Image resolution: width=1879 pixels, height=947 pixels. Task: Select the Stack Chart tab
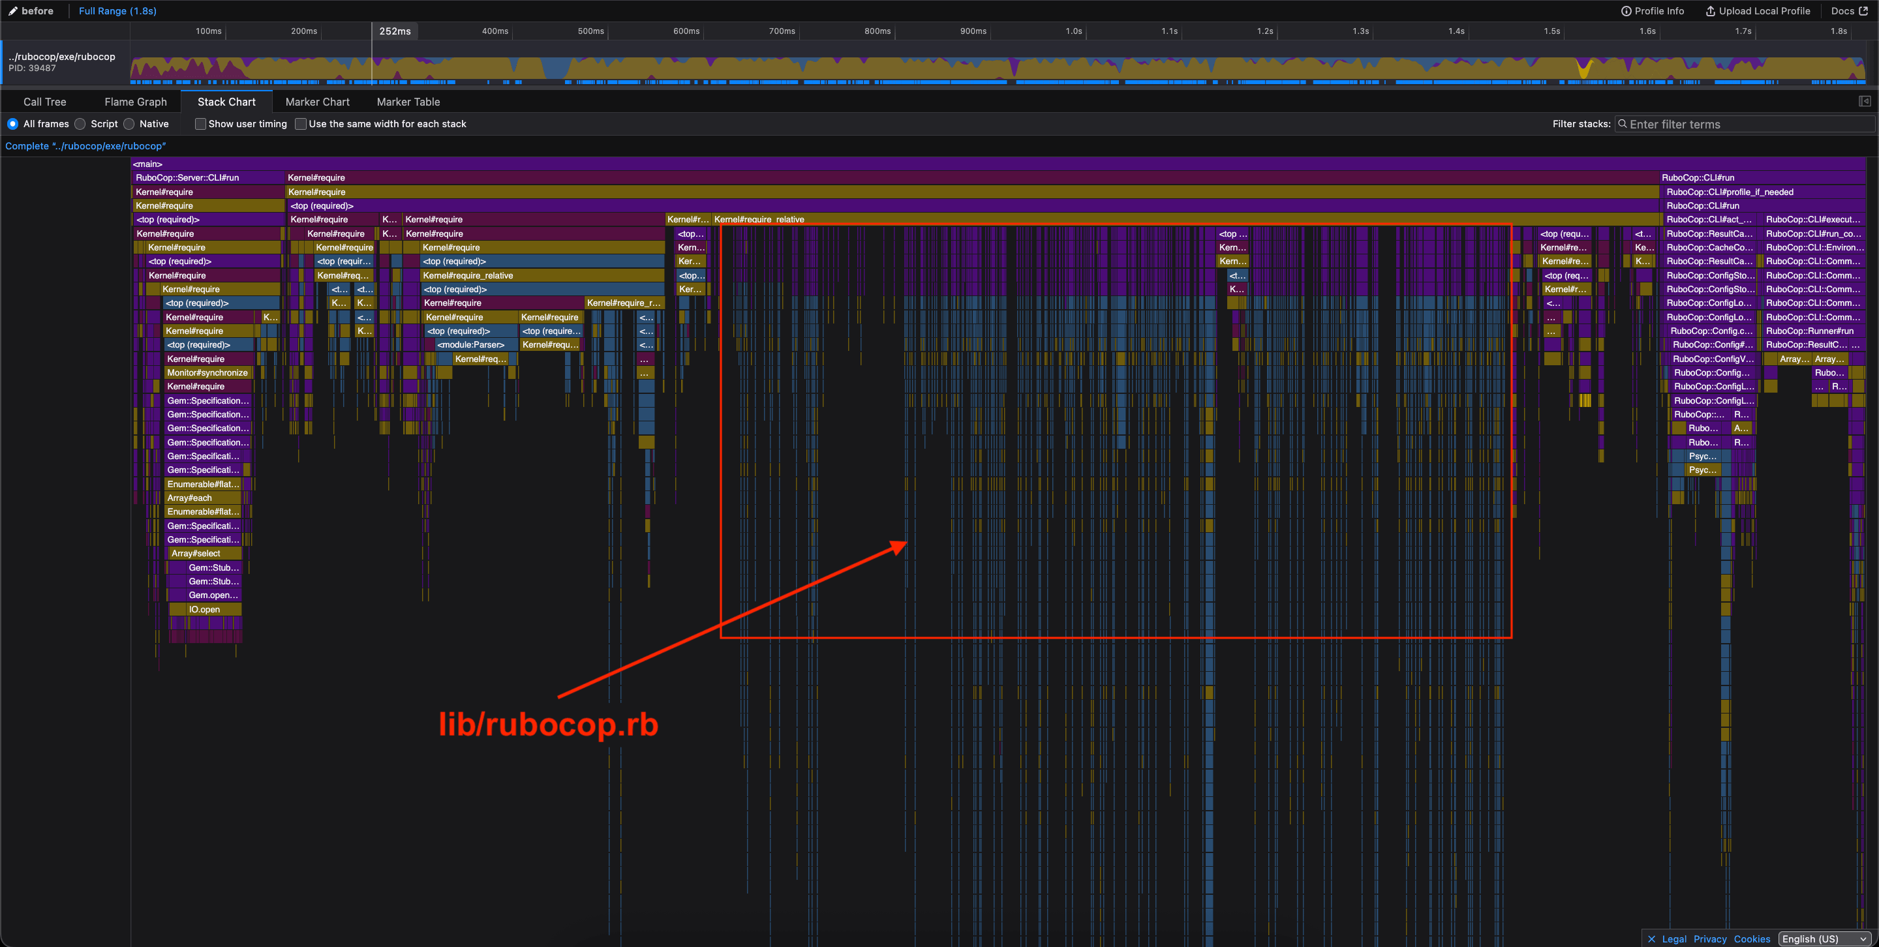click(226, 102)
